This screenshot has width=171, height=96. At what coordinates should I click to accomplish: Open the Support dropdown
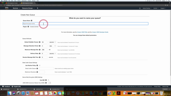point(163,8)
